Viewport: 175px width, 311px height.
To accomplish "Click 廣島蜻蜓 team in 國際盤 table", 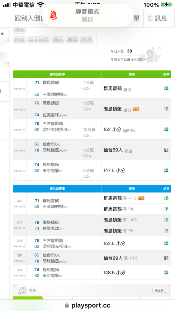I will (51, 103).
